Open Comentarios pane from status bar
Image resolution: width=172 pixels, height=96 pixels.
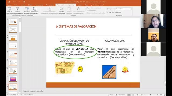point(120,95)
